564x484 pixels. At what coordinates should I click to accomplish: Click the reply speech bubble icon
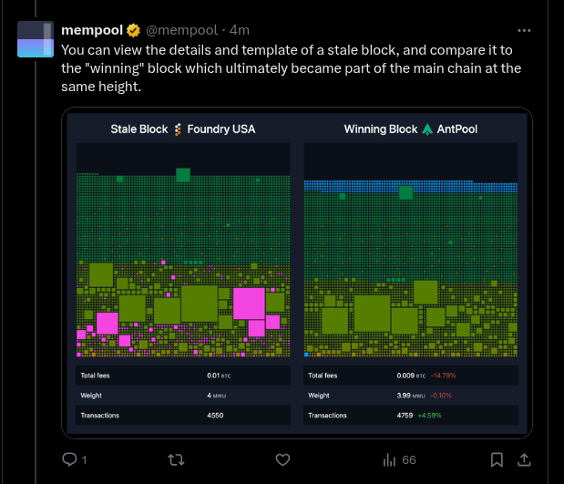(69, 459)
